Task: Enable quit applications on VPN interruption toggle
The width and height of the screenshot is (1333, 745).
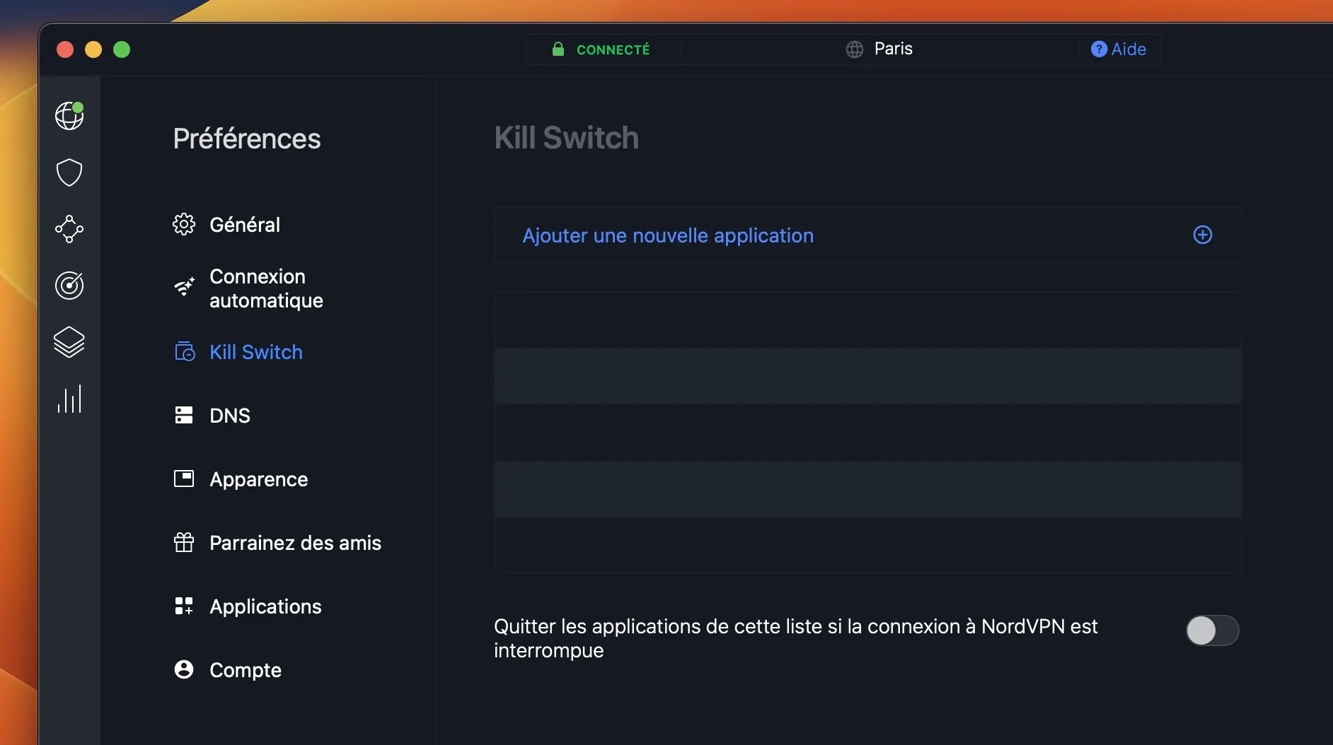Action: [x=1212, y=630]
